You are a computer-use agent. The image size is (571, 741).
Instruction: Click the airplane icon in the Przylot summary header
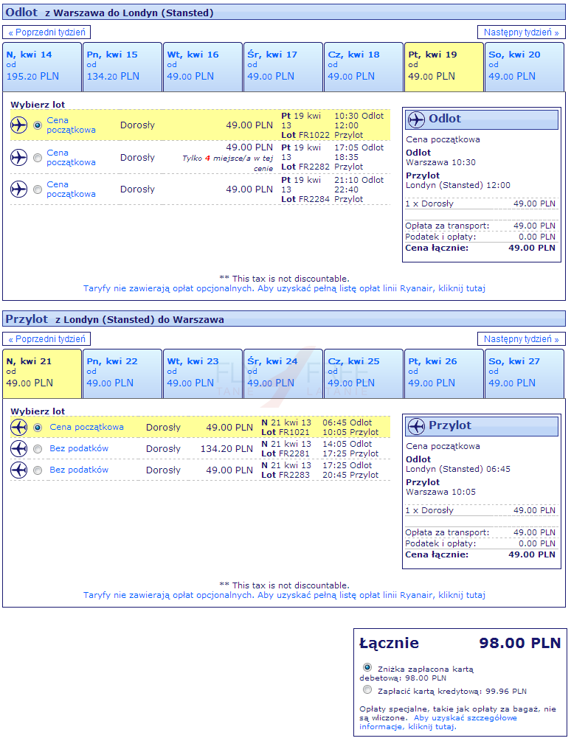click(x=416, y=426)
